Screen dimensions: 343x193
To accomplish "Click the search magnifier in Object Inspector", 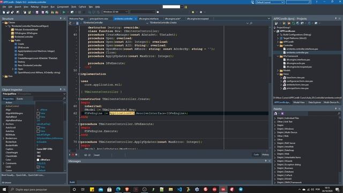I will click(64, 99).
